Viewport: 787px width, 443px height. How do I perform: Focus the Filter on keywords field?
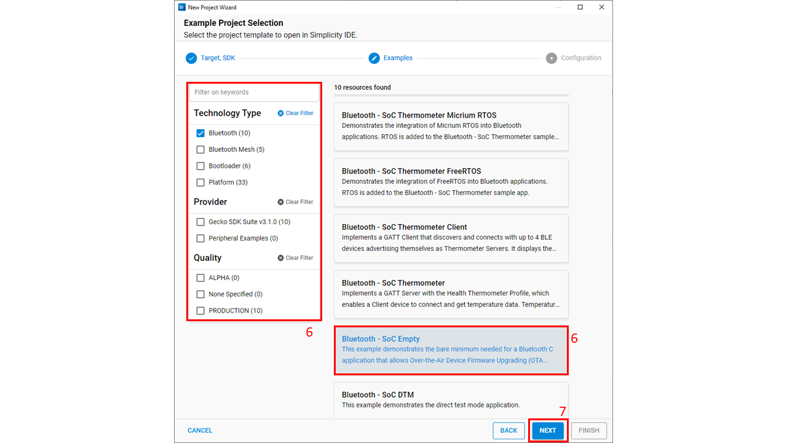click(254, 92)
